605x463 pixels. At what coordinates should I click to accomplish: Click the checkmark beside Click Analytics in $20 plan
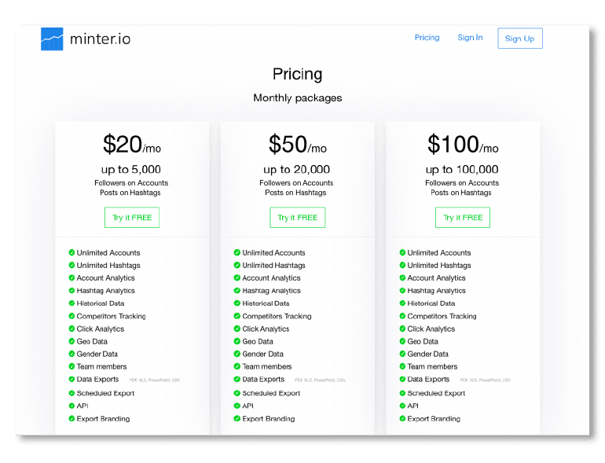71,329
